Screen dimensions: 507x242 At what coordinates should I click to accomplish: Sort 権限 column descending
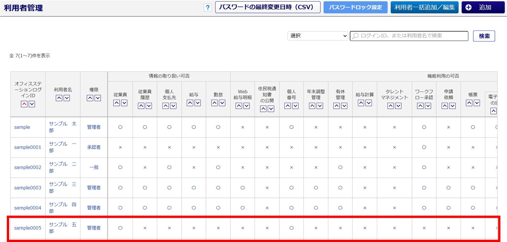coord(98,98)
